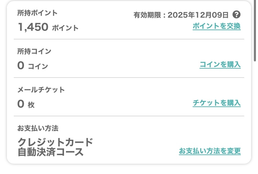Click the 有効期限 label text

tap(147, 15)
